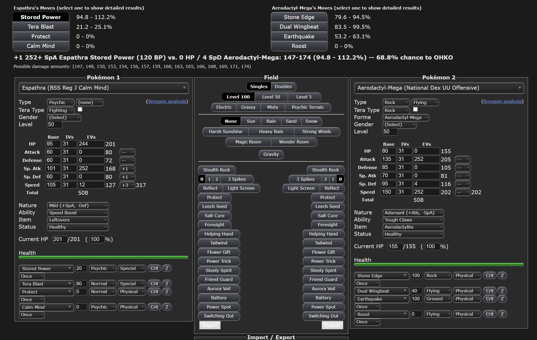The width and height of the screenshot is (537, 340).
Task: Open Aerodactyl-Mega's Smogon analysis link
Action: click(502, 101)
